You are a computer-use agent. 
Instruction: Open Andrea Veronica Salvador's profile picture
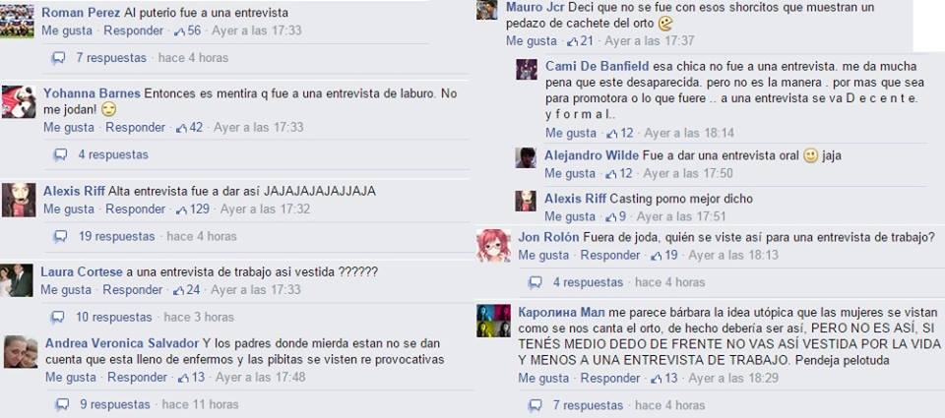point(21,352)
